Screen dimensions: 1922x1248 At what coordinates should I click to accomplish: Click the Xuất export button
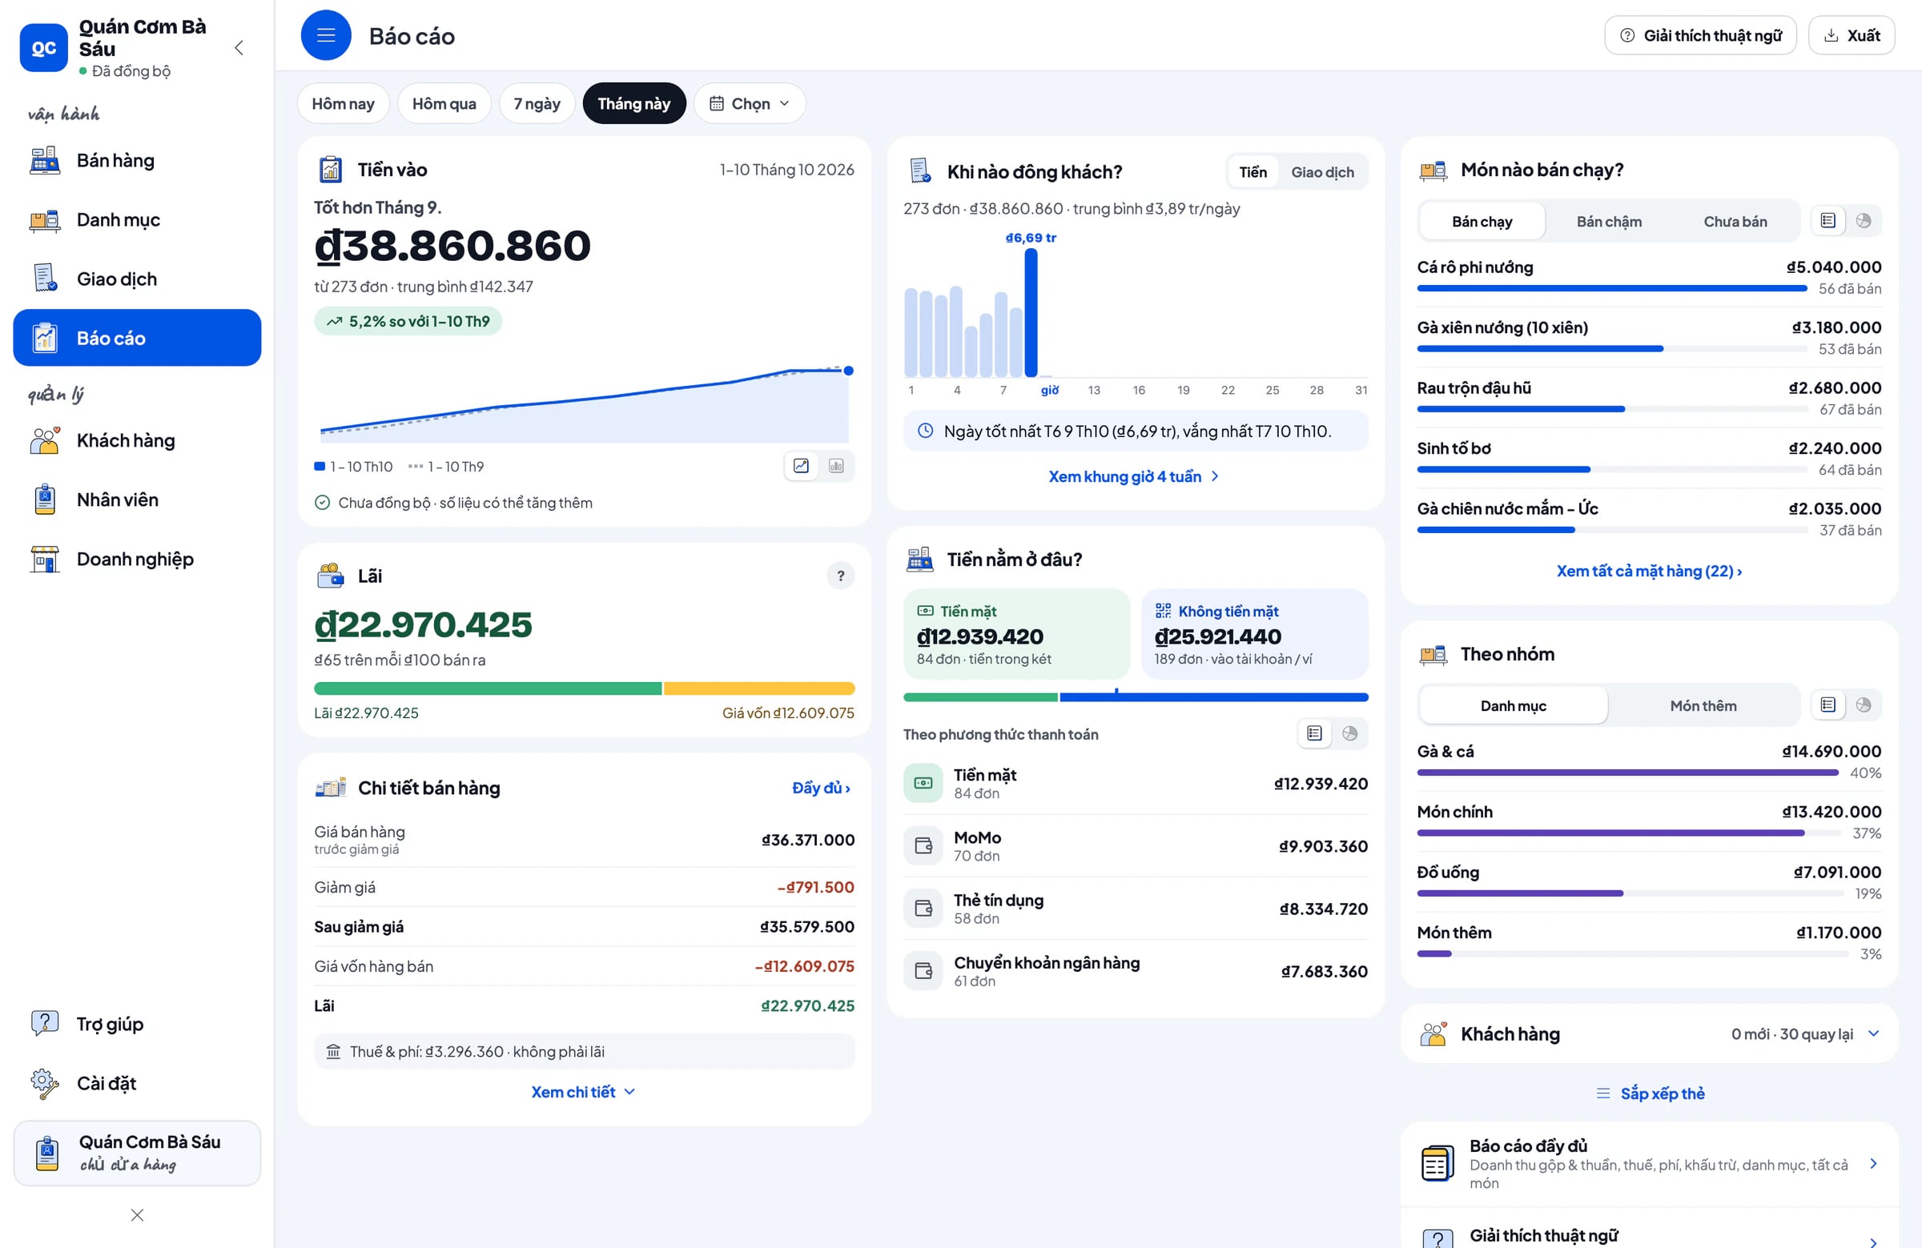pyautogui.click(x=1851, y=35)
